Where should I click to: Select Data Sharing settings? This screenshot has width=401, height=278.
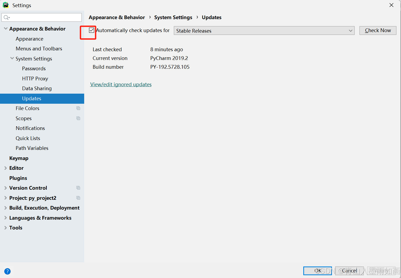pos(37,88)
